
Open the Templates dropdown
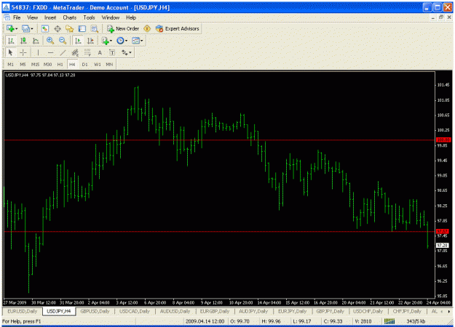pyautogui.click(x=138, y=41)
